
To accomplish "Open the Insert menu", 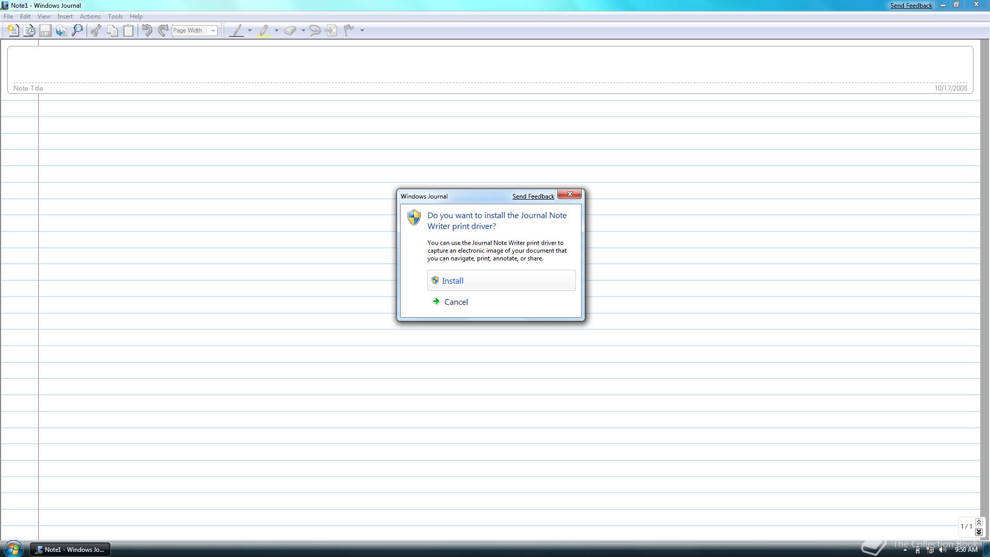I will tap(65, 17).
